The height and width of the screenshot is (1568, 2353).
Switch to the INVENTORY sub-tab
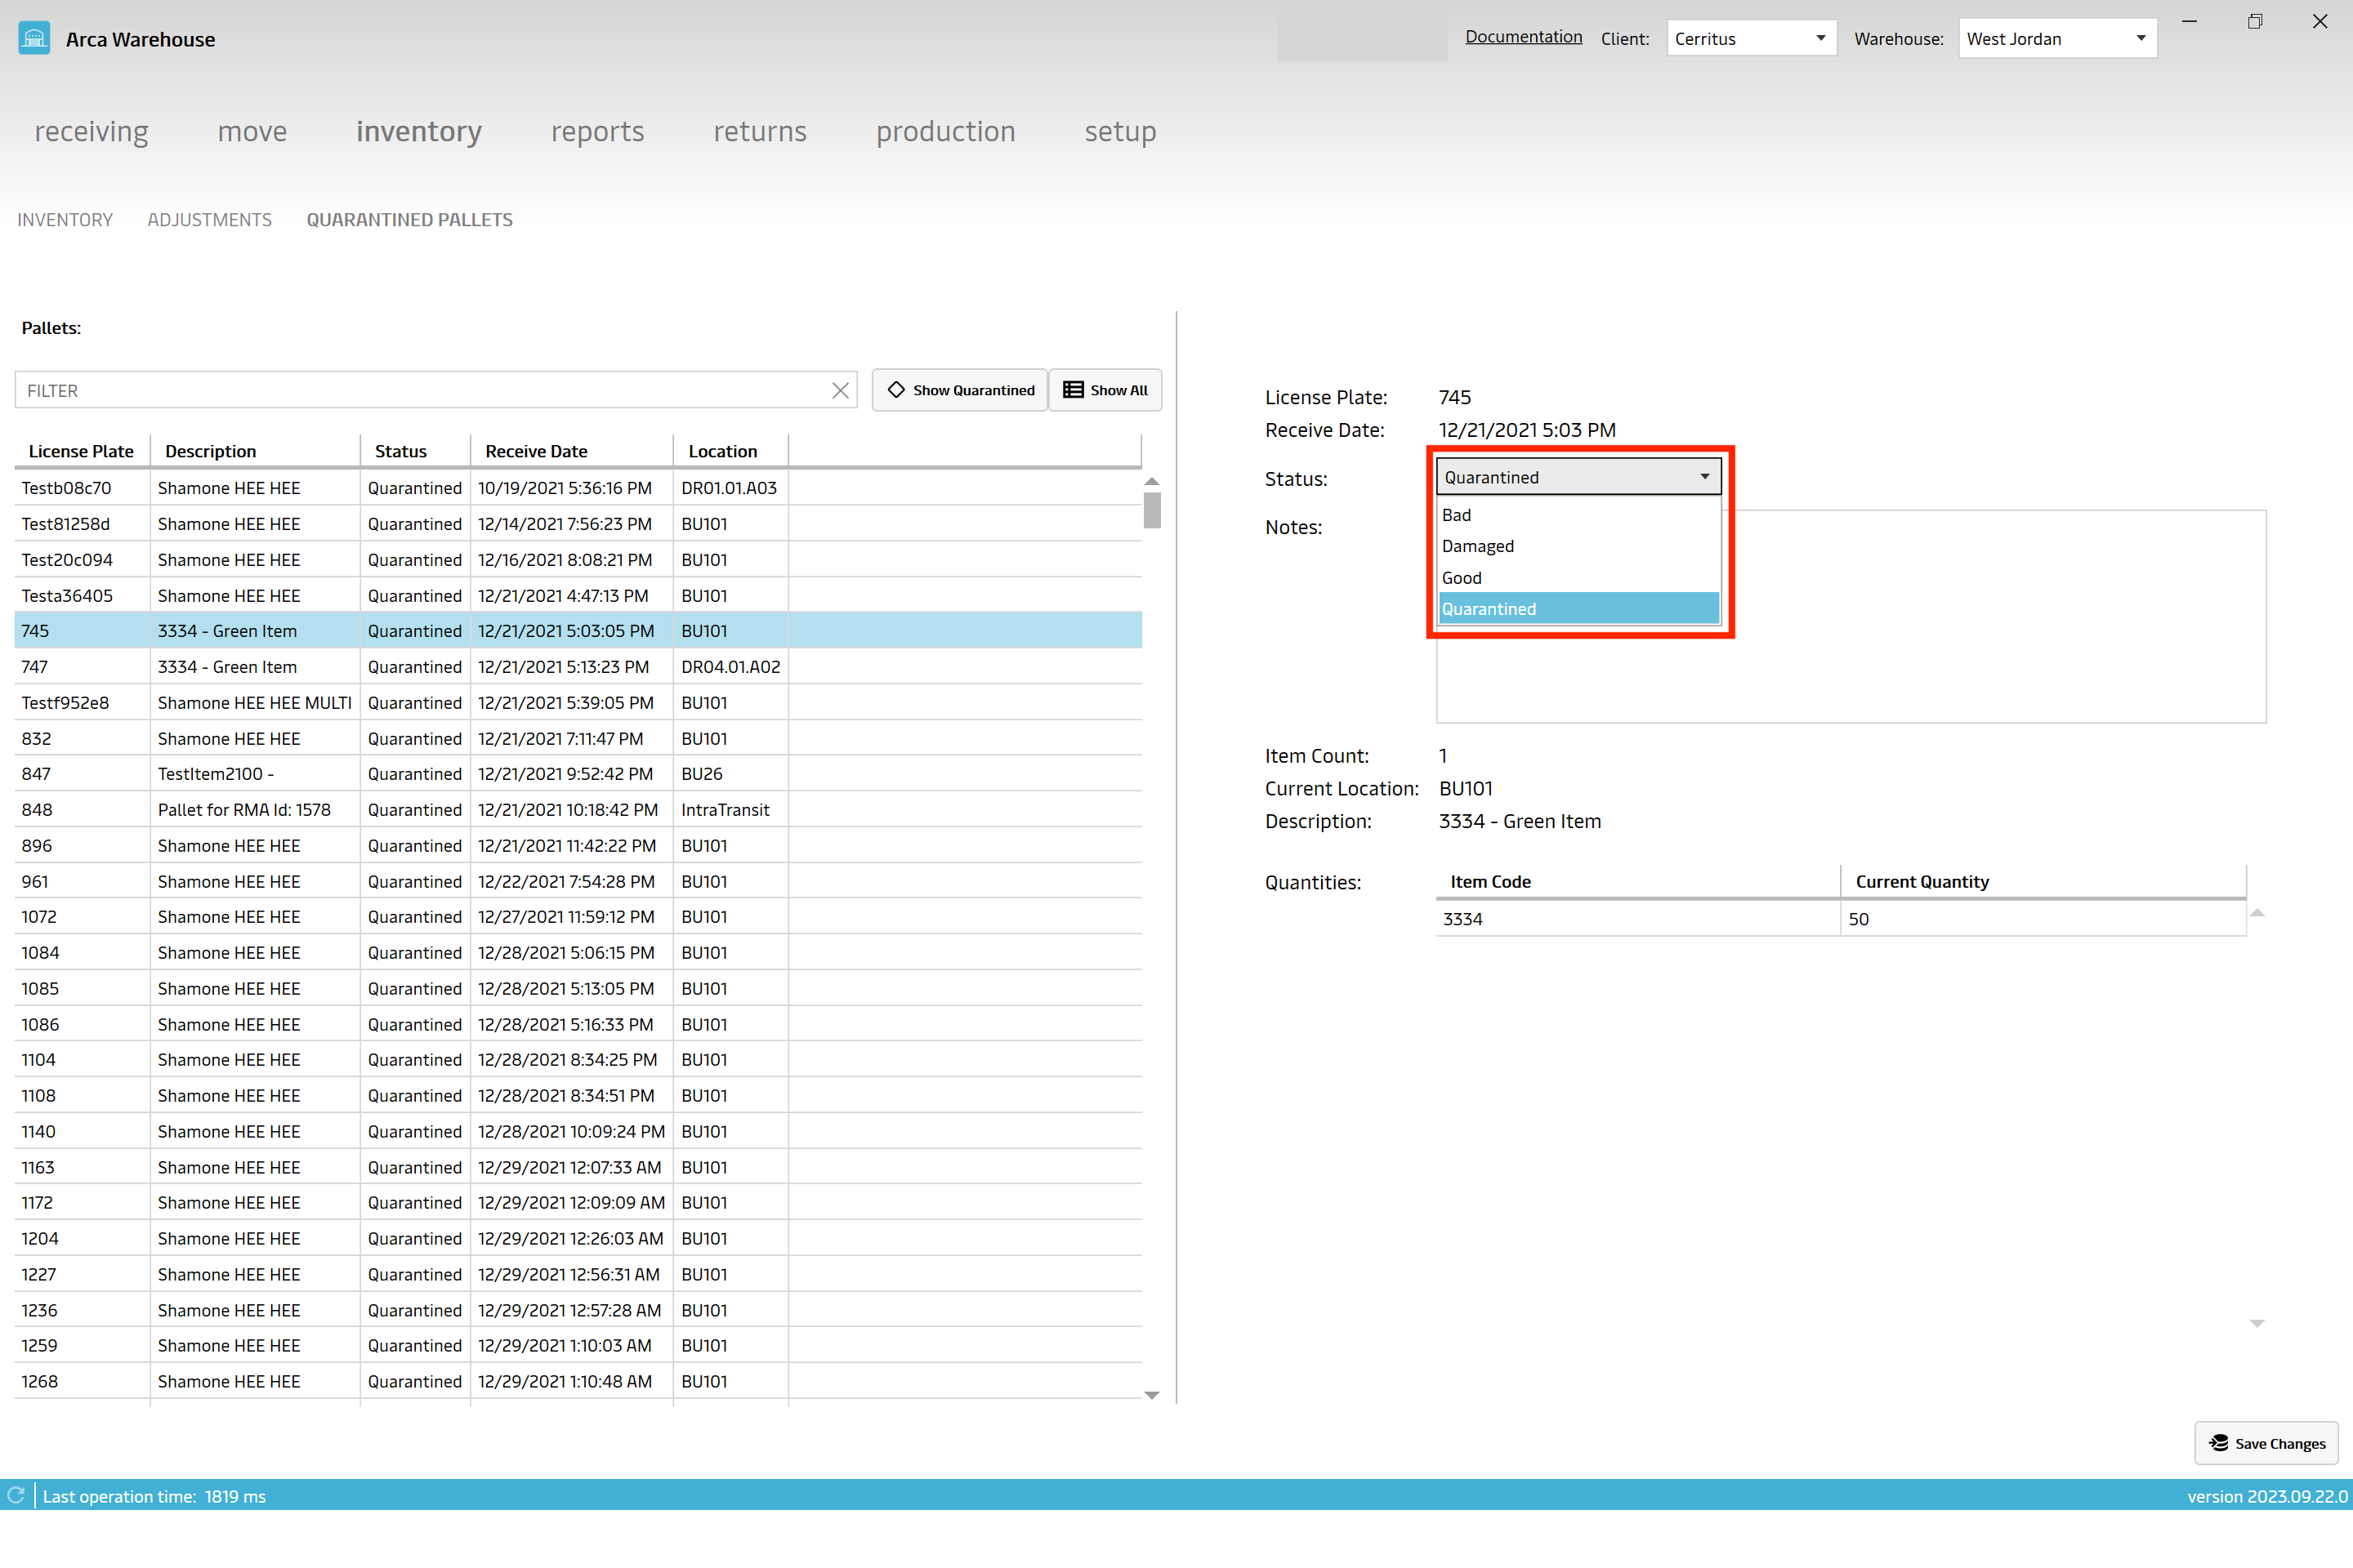point(65,220)
